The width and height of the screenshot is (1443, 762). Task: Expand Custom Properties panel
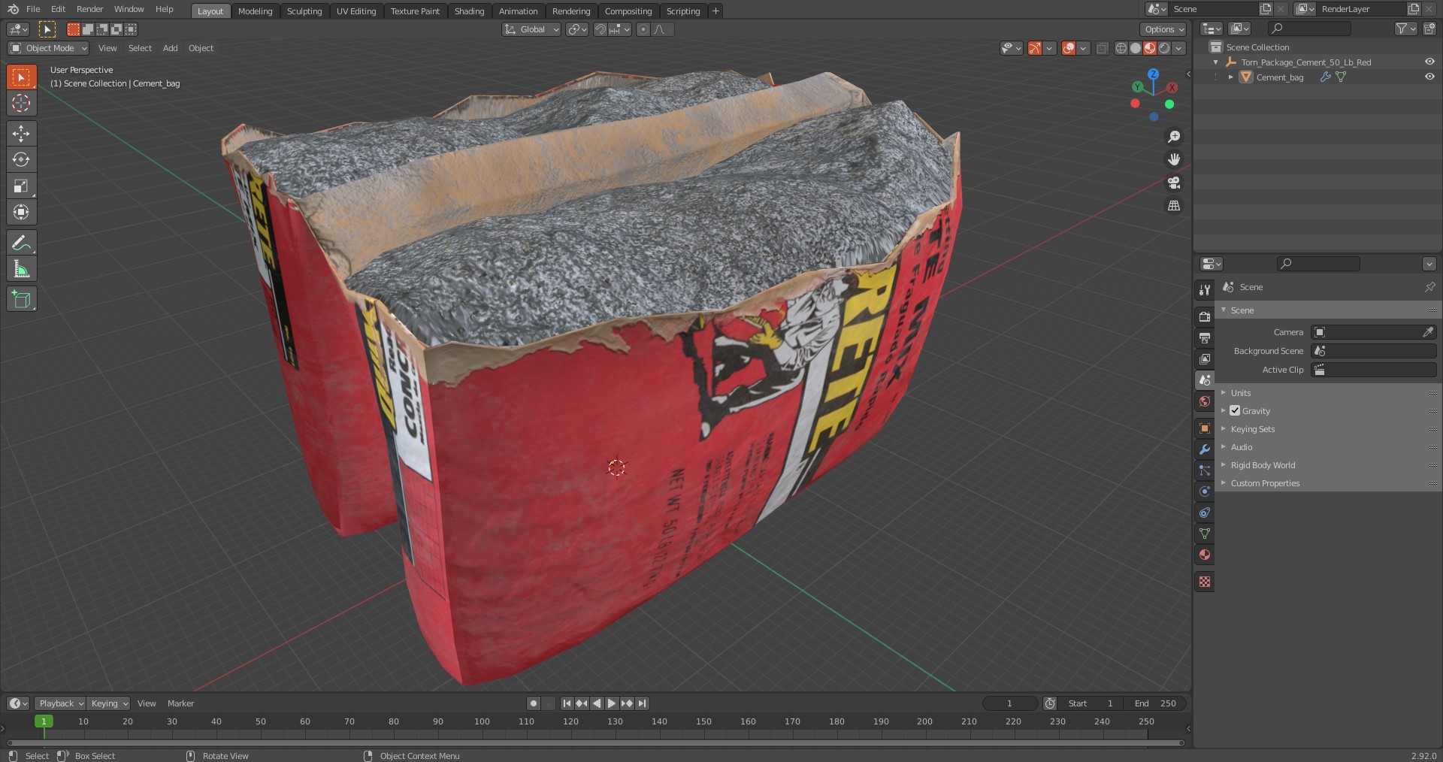point(1265,483)
